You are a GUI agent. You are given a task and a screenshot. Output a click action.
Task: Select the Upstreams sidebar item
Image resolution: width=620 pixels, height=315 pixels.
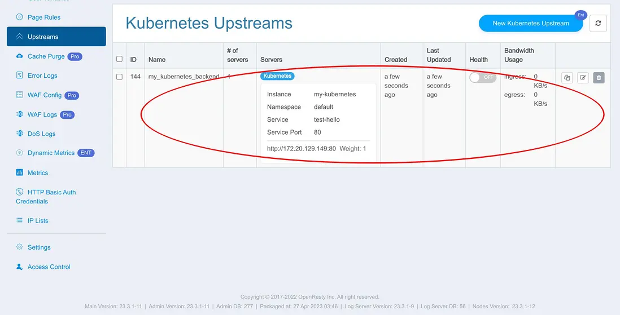point(56,37)
